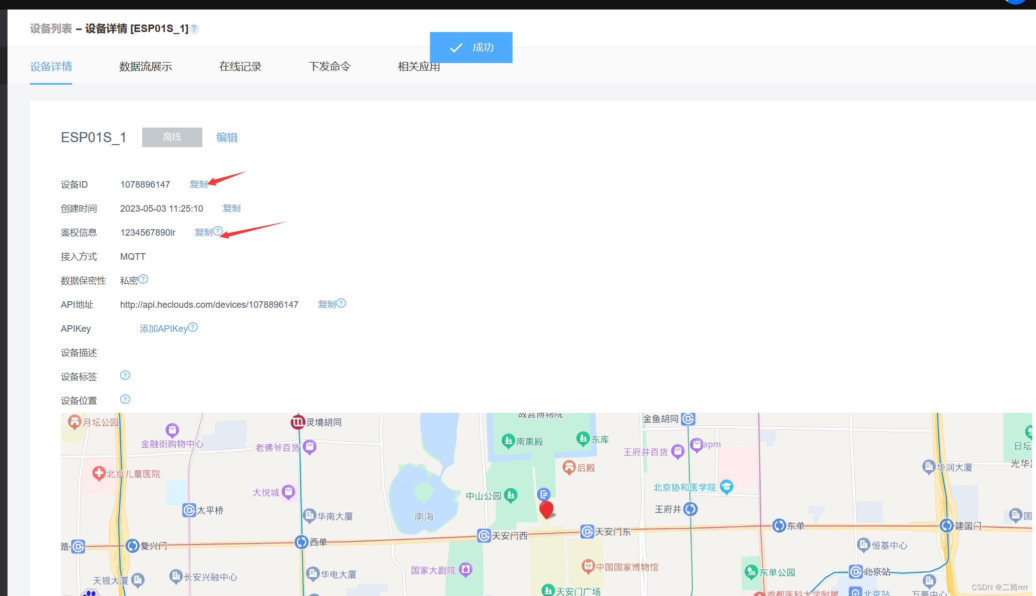The image size is (1036, 596).
Task: Click 编辑 to edit device ESP01S_1
Action: point(227,138)
